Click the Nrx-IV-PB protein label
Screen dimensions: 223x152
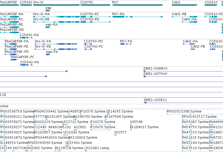click(x=43, y=47)
